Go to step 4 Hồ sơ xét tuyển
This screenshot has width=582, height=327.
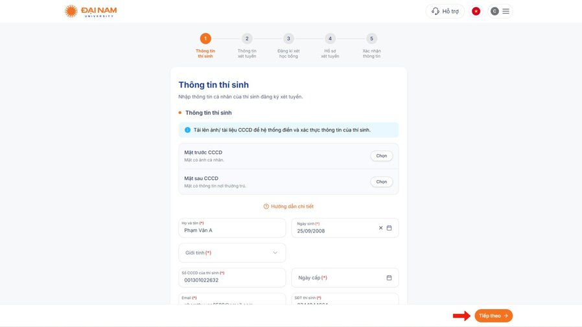[330, 45]
